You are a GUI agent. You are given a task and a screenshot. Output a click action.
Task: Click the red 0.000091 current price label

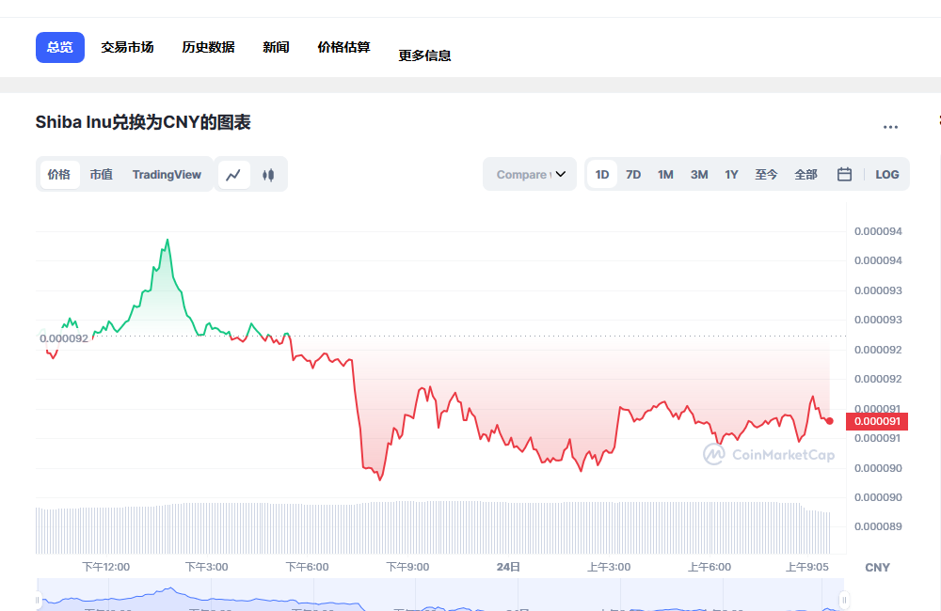877,421
